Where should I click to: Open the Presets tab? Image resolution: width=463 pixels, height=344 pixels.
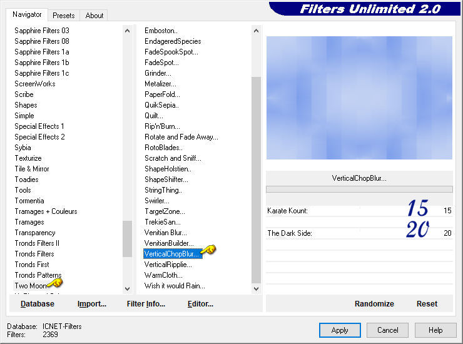click(63, 16)
